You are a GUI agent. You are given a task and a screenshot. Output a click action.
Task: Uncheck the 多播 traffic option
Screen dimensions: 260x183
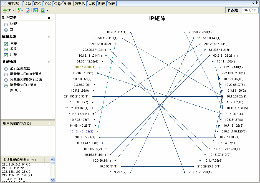coord(6,49)
